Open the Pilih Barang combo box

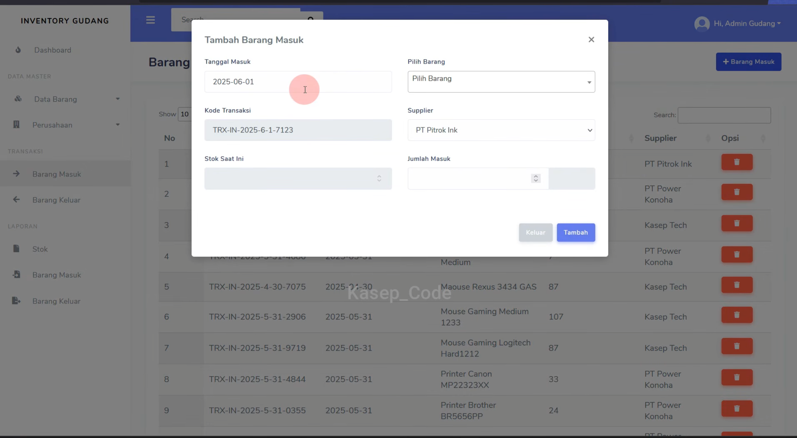coord(501,82)
